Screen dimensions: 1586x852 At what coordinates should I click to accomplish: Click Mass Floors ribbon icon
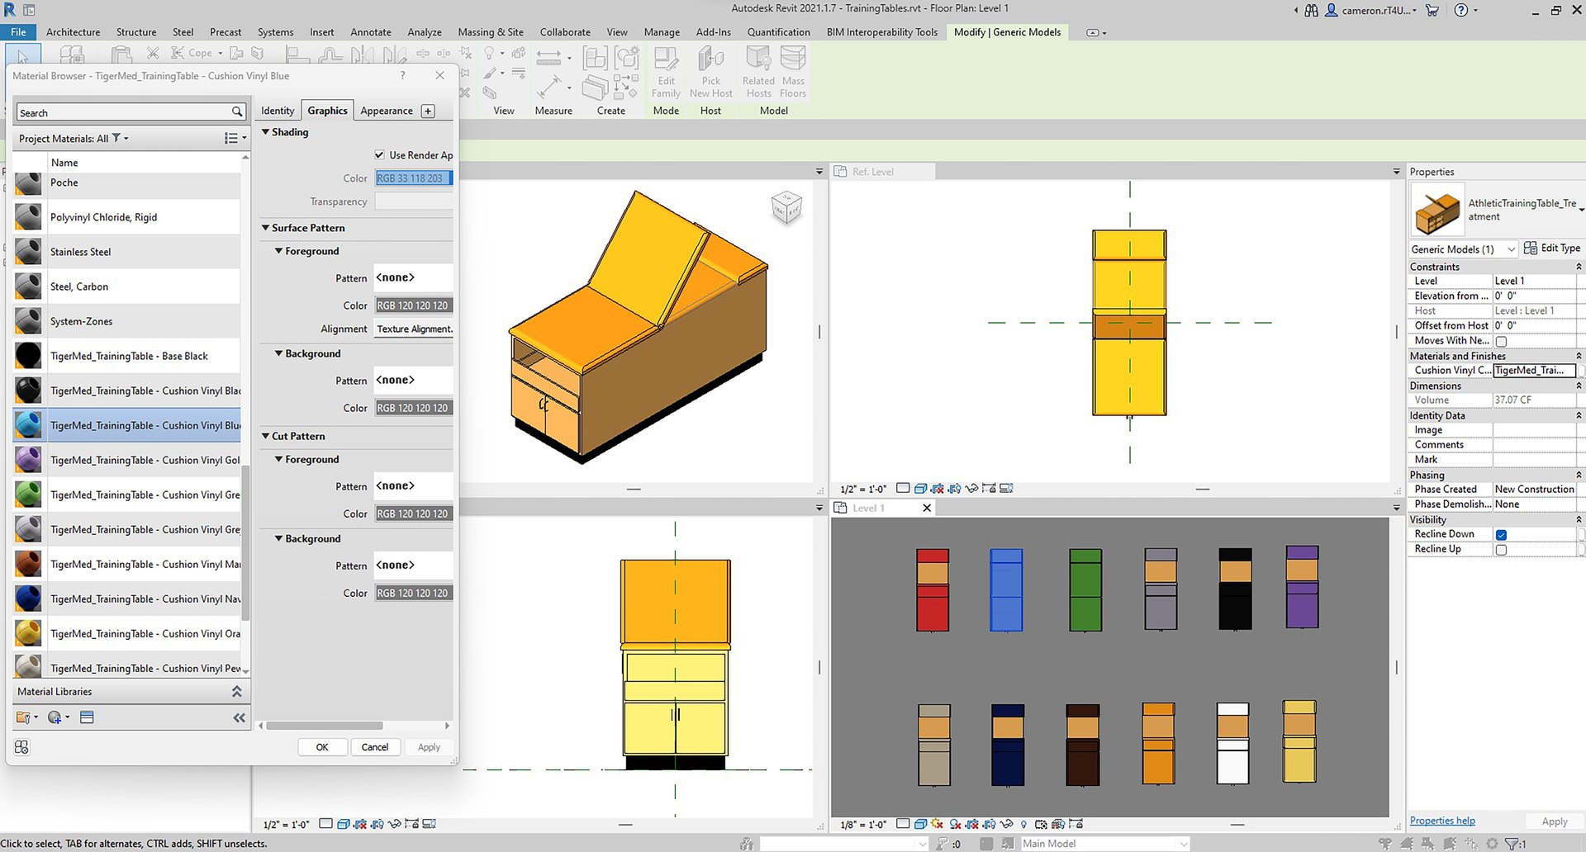click(793, 72)
